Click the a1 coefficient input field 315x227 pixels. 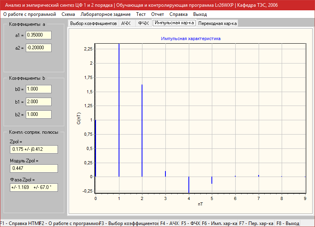click(x=38, y=35)
